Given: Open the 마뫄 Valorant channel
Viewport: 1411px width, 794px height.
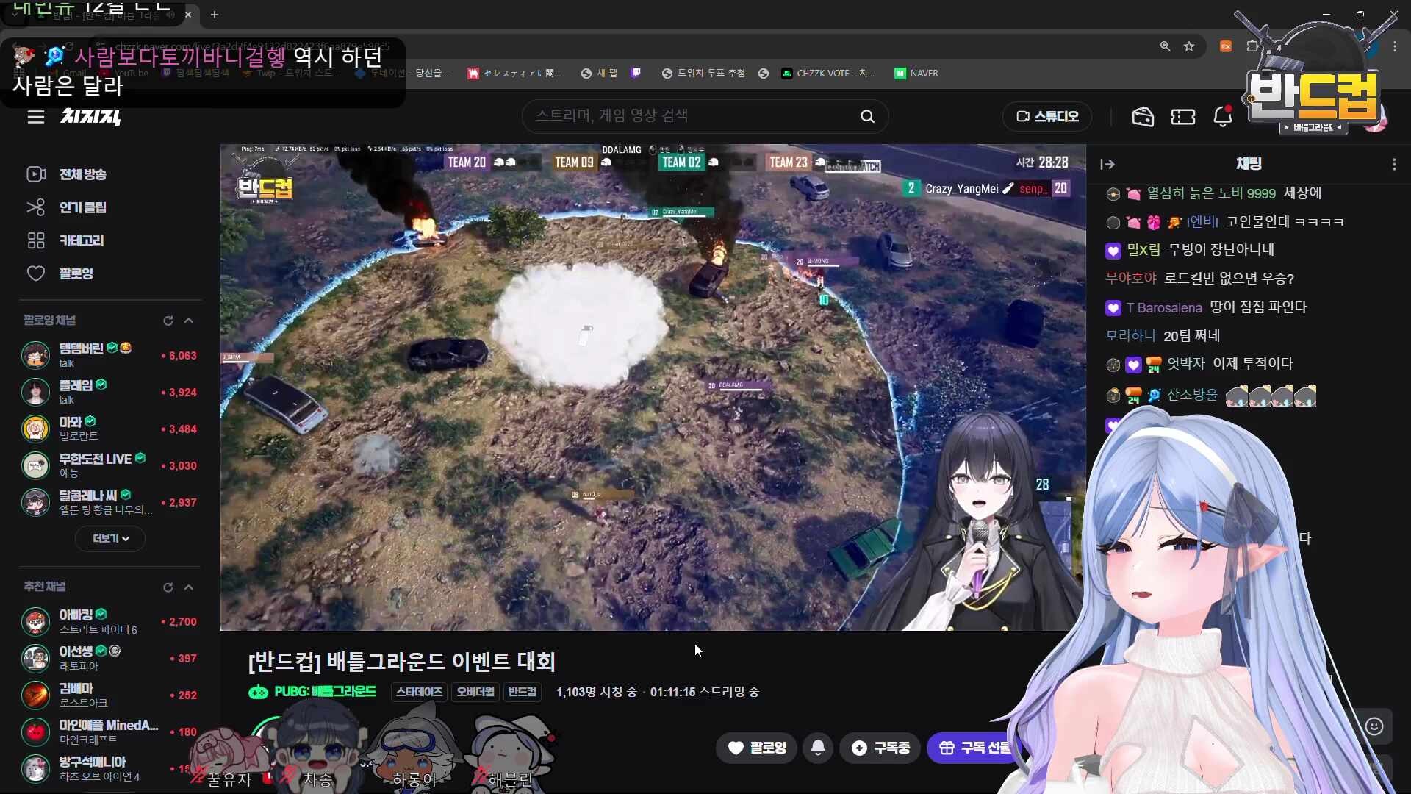Looking at the screenshot, I should tap(110, 429).
